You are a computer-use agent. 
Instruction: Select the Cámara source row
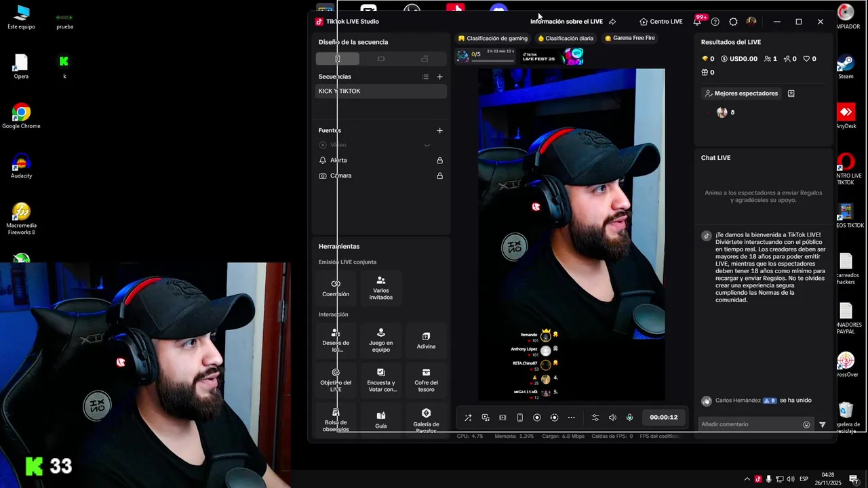pyautogui.click(x=380, y=176)
